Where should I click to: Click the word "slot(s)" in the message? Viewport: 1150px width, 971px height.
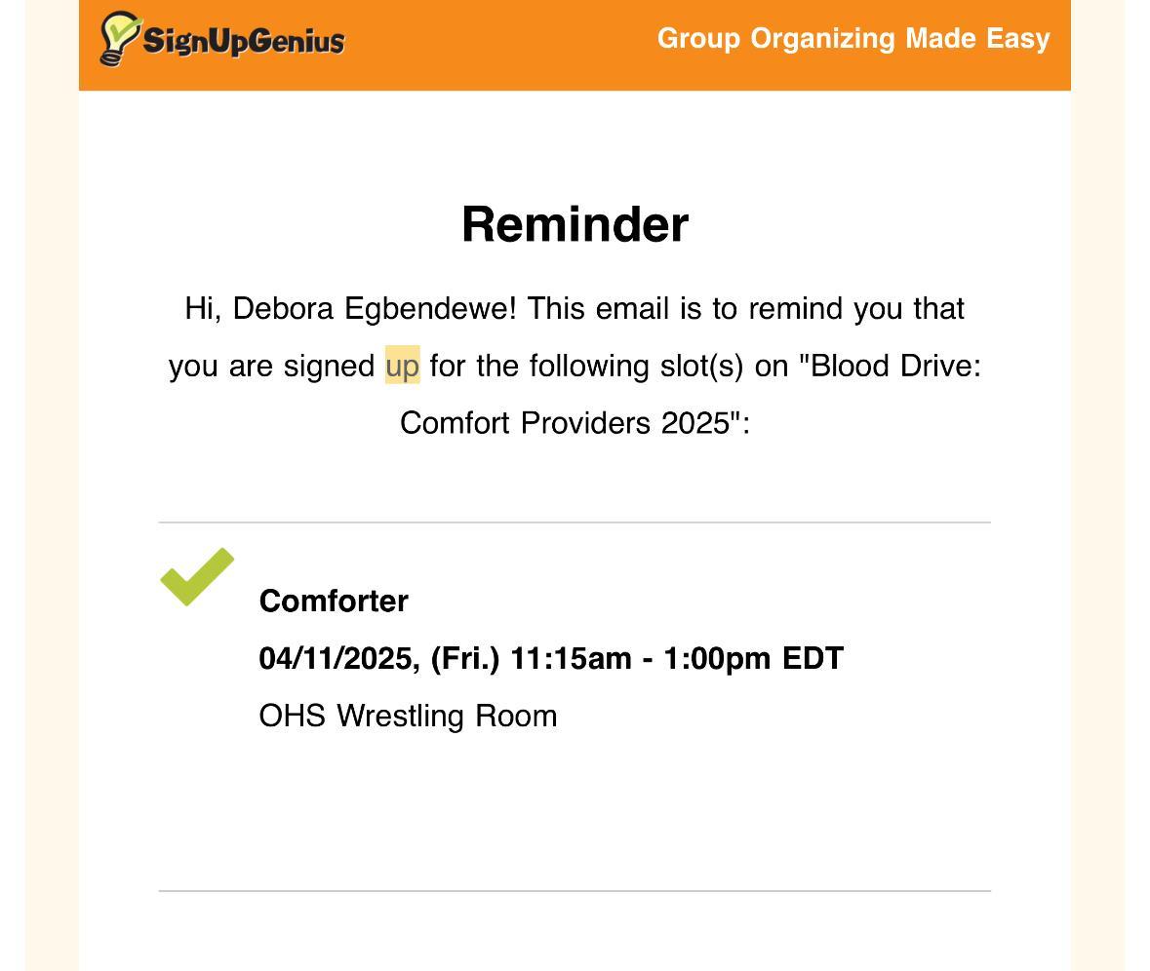(695, 366)
